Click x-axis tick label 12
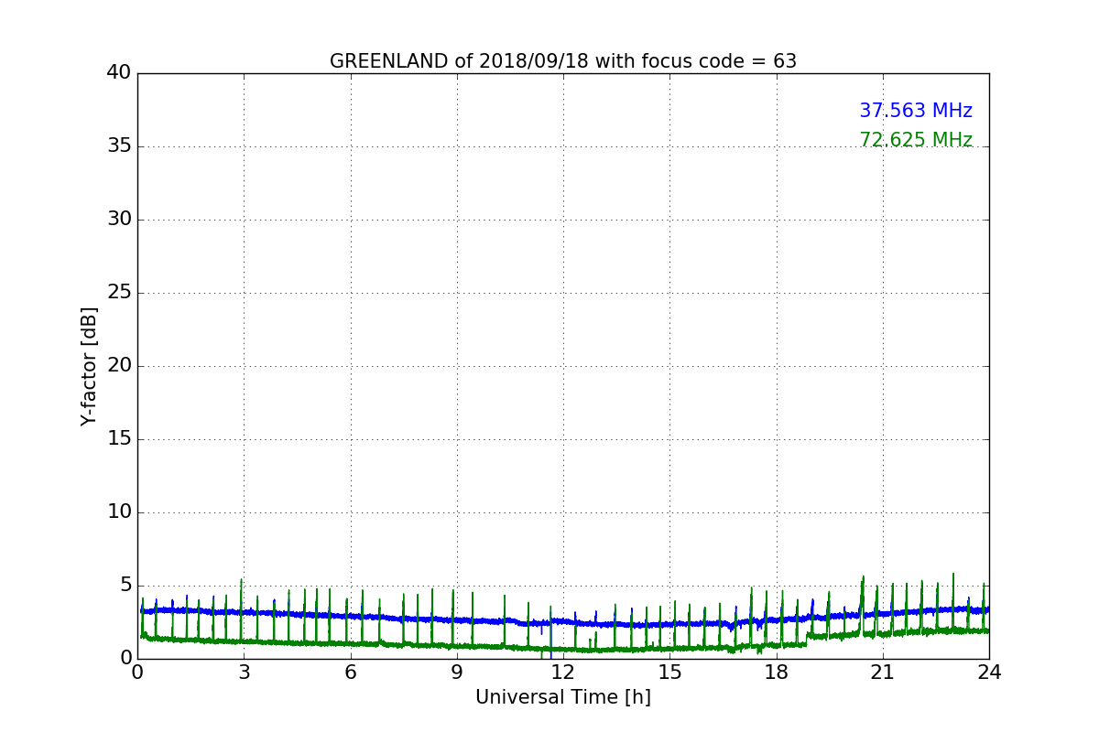 563,673
